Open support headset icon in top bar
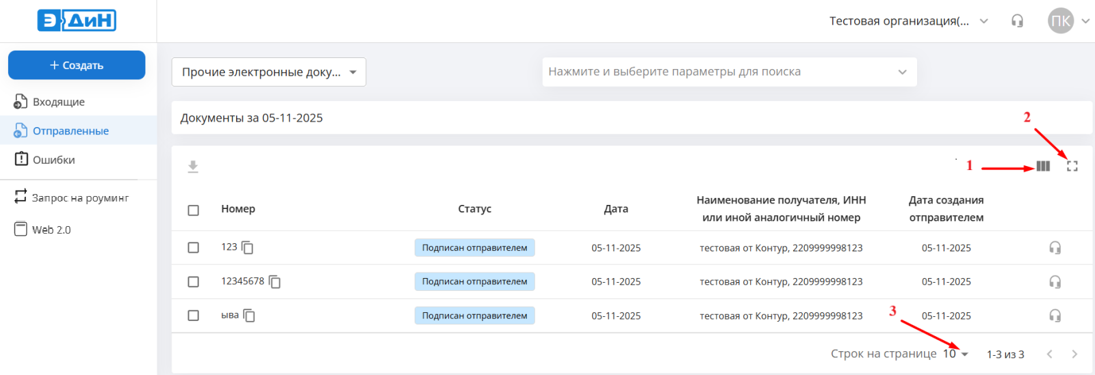 pos(1017,21)
